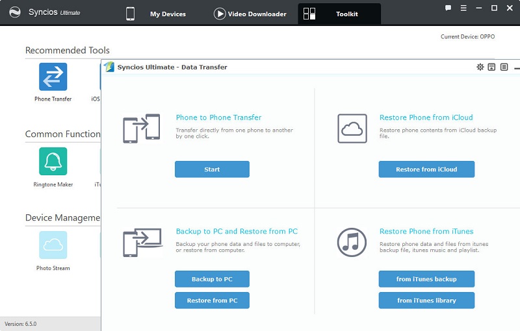The image size is (520, 331).
Task: Click the Current Device: OPPO text
Action: (x=467, y=37)
